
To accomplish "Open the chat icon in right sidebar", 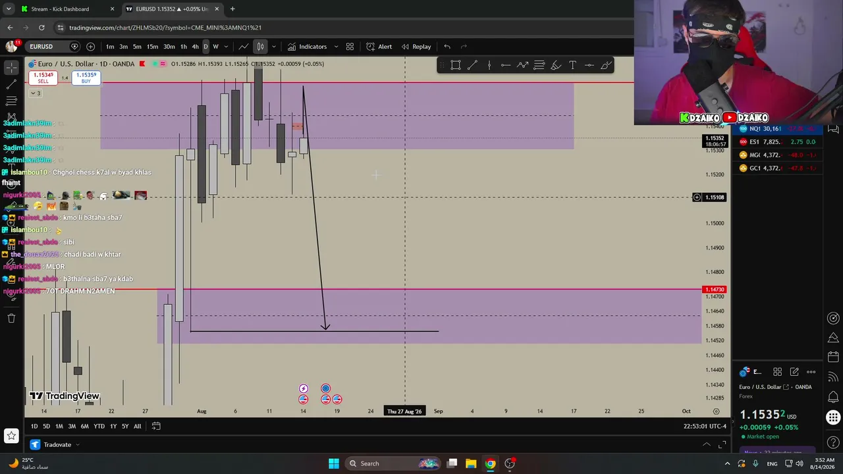I will pyautogui.click(x=833, y=128).
